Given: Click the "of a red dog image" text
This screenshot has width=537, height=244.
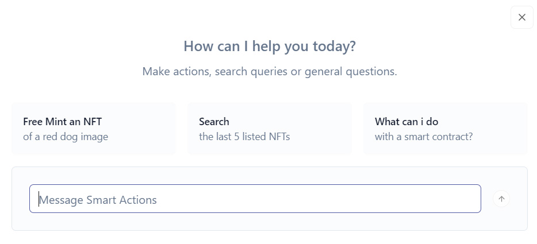Looking at the screenshot, I should tap(66, 137).
